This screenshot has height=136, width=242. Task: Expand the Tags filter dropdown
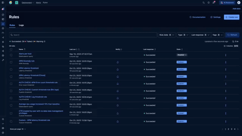click(217, 35)
